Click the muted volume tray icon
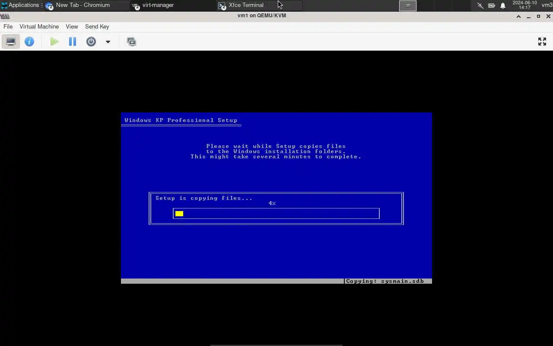This screenshot has width=553, height=346. pyautogui.click(x=480, y=6)
